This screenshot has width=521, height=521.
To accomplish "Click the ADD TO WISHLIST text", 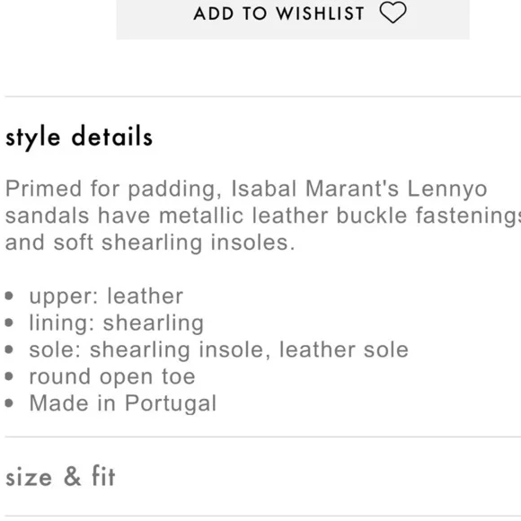I will click(x=279, y=13).
